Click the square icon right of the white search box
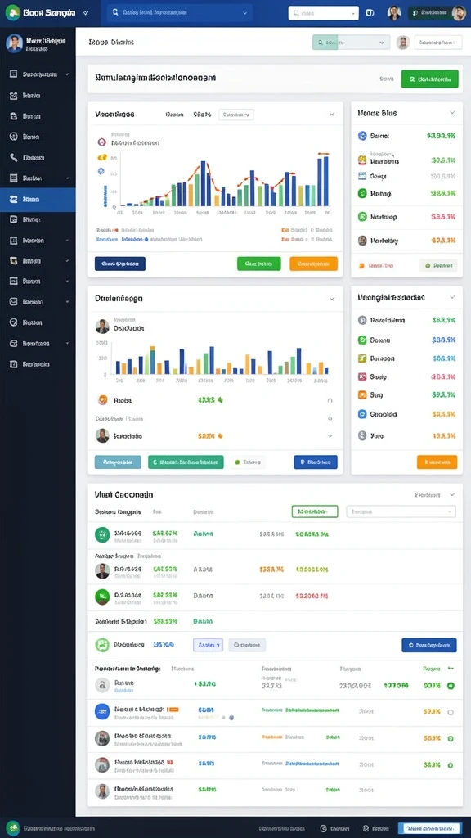This screenshot has width=471, height=838. coord(370,13)
